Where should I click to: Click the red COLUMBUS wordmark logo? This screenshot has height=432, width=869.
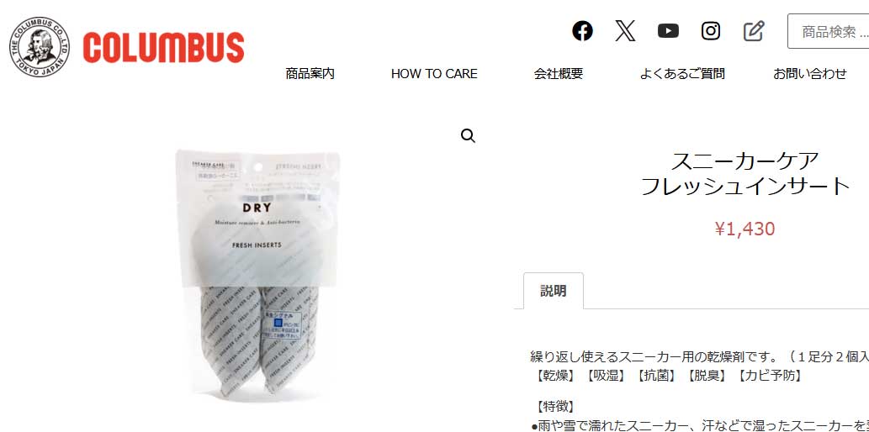163,48
